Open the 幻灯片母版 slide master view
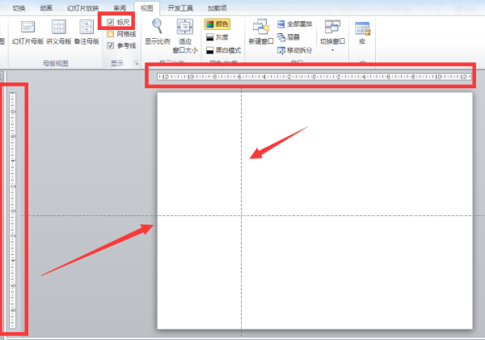Image resolution: width=485 pixels, height=340 pixels. click(x=27, y=32)
